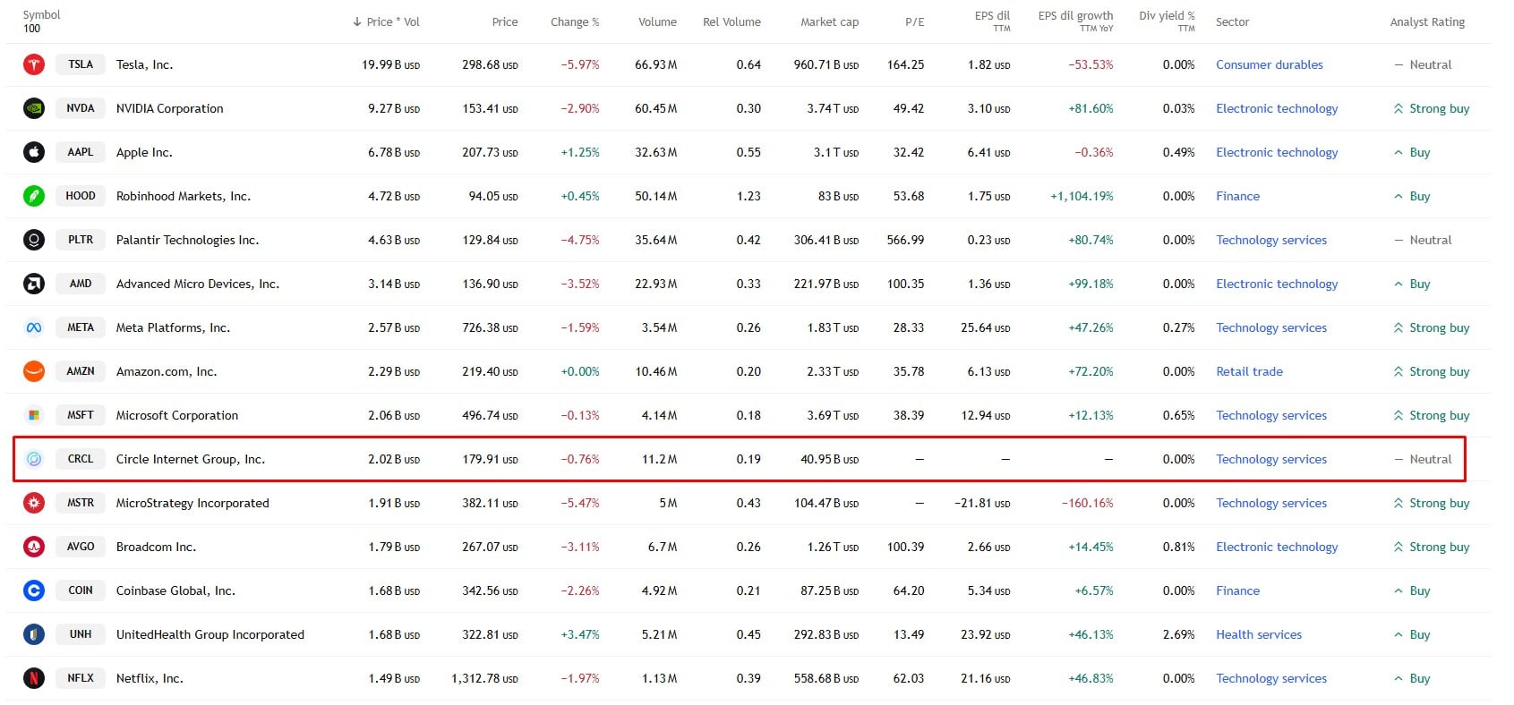Screen dimensions: 1514x705
Task: Click Tesla's Neutral analyst rating
Action: tap(1423, 64)
